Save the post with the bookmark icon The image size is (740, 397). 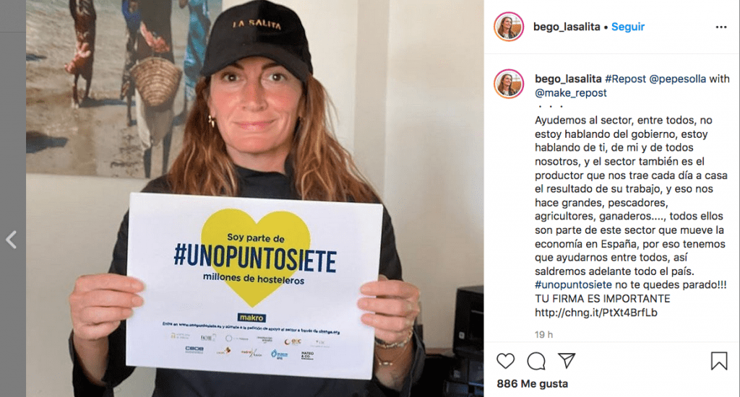click(x=719, y=361)
